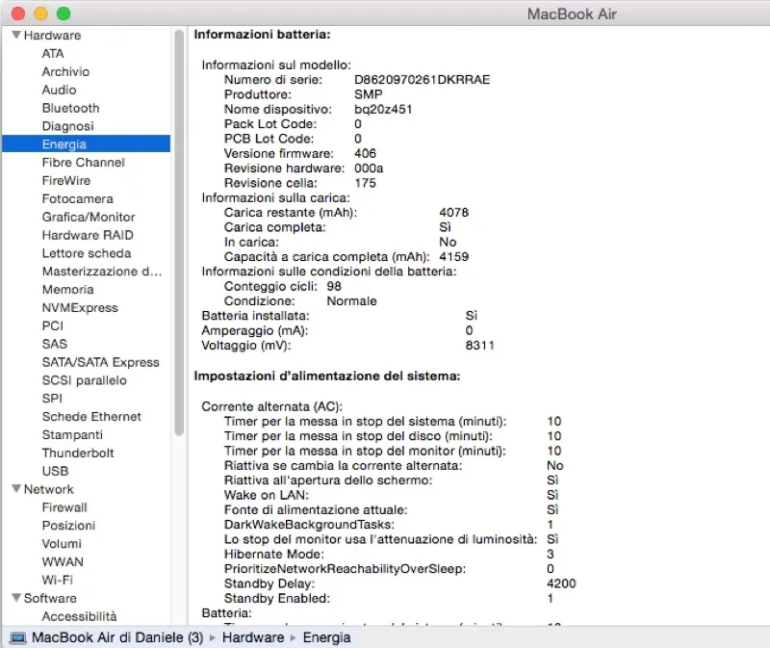
Task: Click Energia in the bottom path bar
Action: click(x=326, y=637)
